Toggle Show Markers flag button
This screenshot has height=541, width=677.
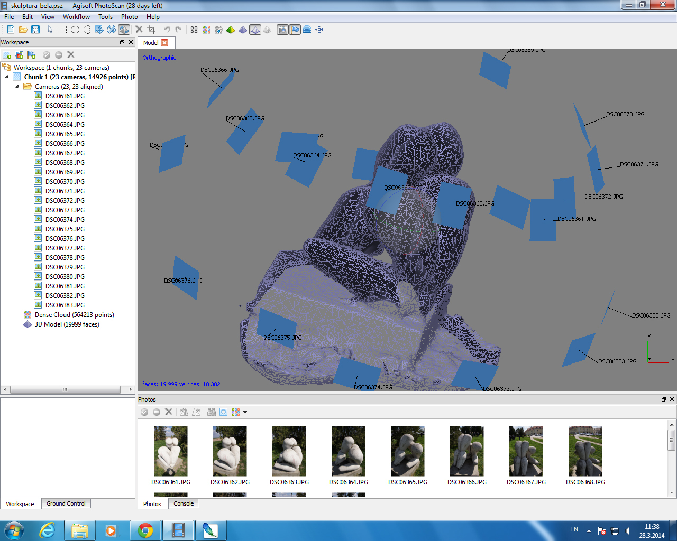295,30
